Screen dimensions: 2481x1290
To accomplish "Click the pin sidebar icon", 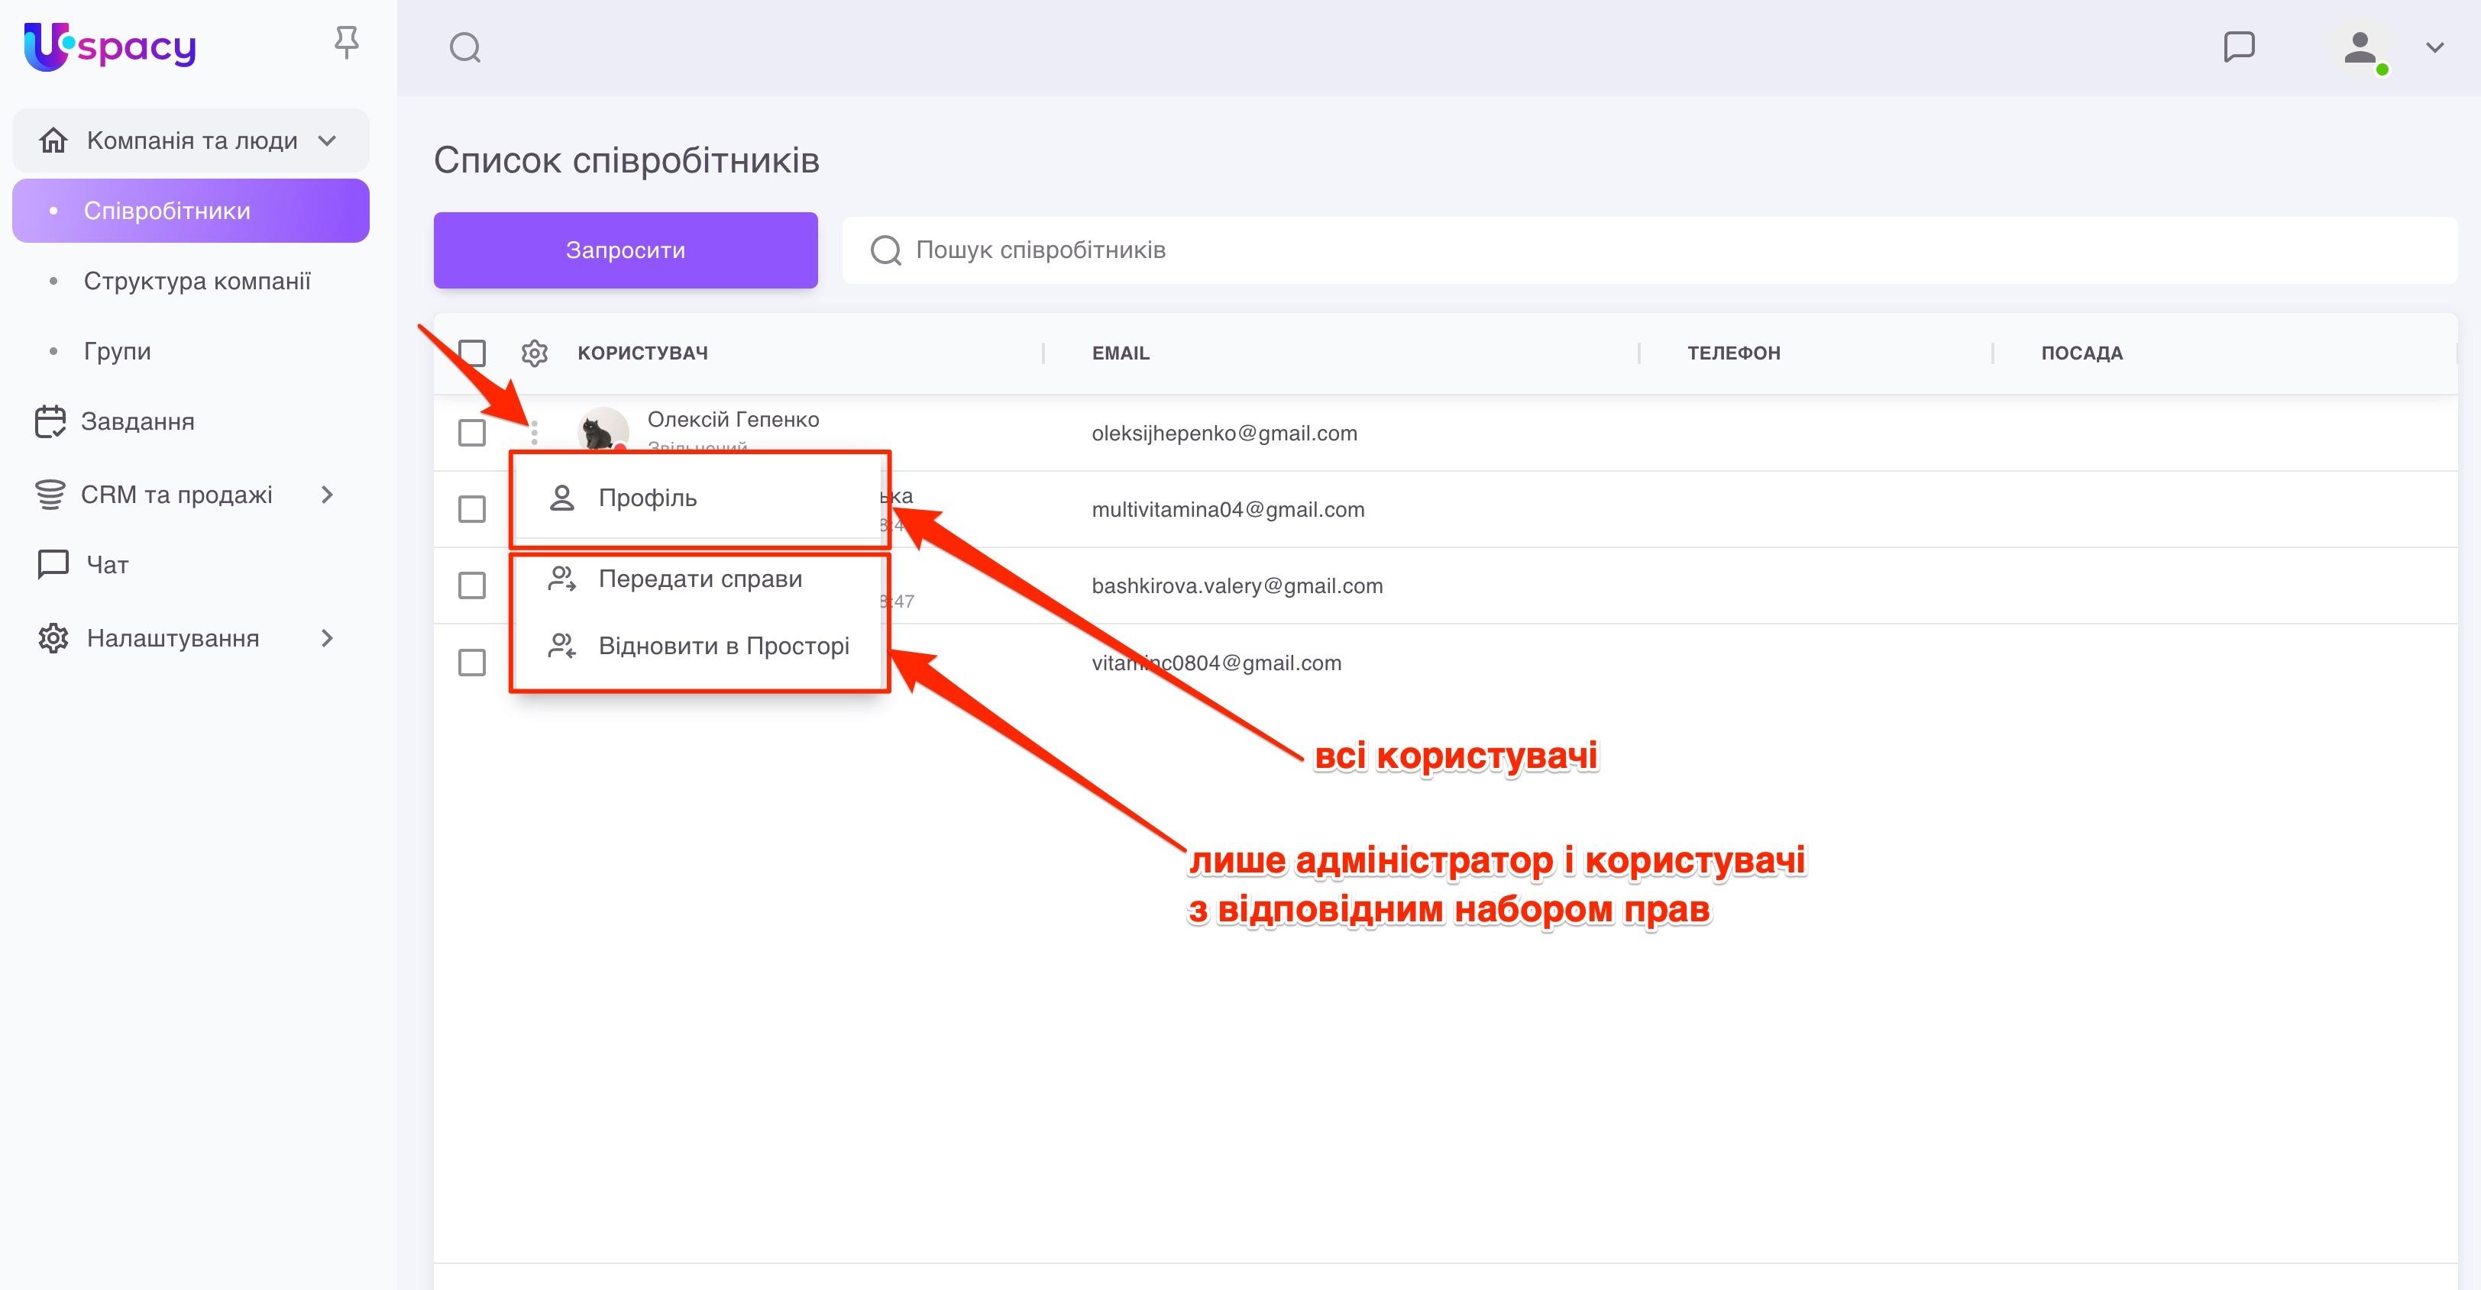I will tap(346, 42).
